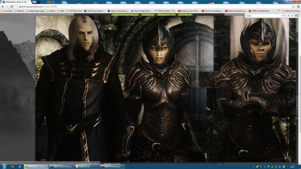The height and width of the screenshot is (169, 301).
Task: Click the blue round pinned taskbar icon
Action: pos(20,167)
